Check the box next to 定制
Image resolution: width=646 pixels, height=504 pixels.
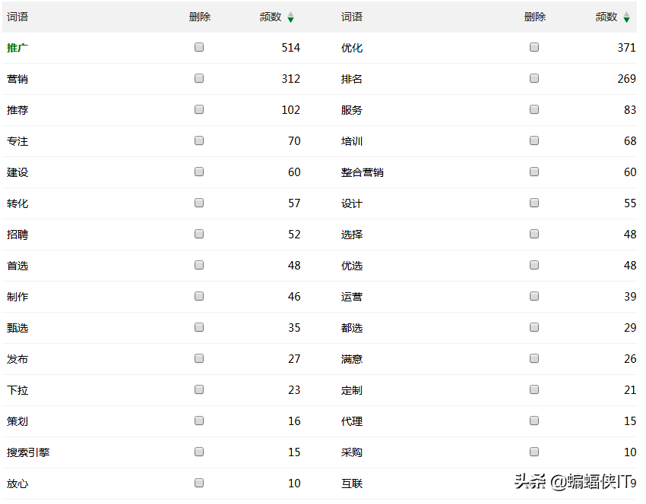[534, 389]
